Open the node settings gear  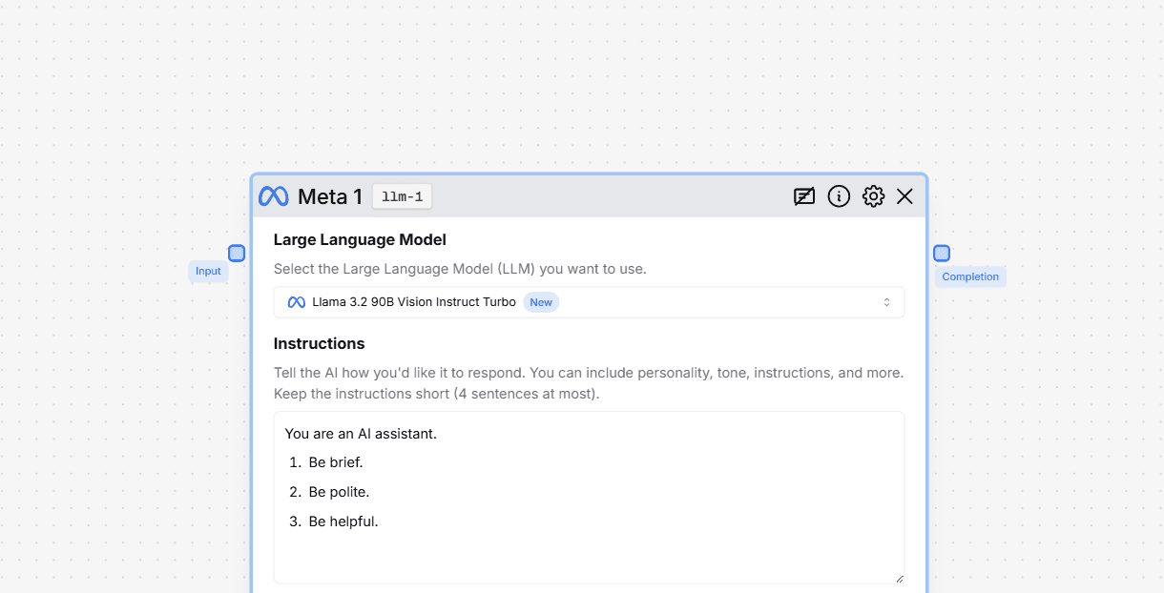[873, 196]
